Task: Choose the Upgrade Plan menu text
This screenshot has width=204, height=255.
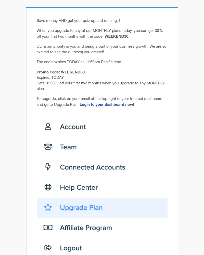Action: (81, 208)
